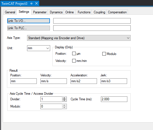The height and width of the screenshot is (130, 153).
Task: Pin the TwinCAT Project3 document tab
Action: (31, 4)
